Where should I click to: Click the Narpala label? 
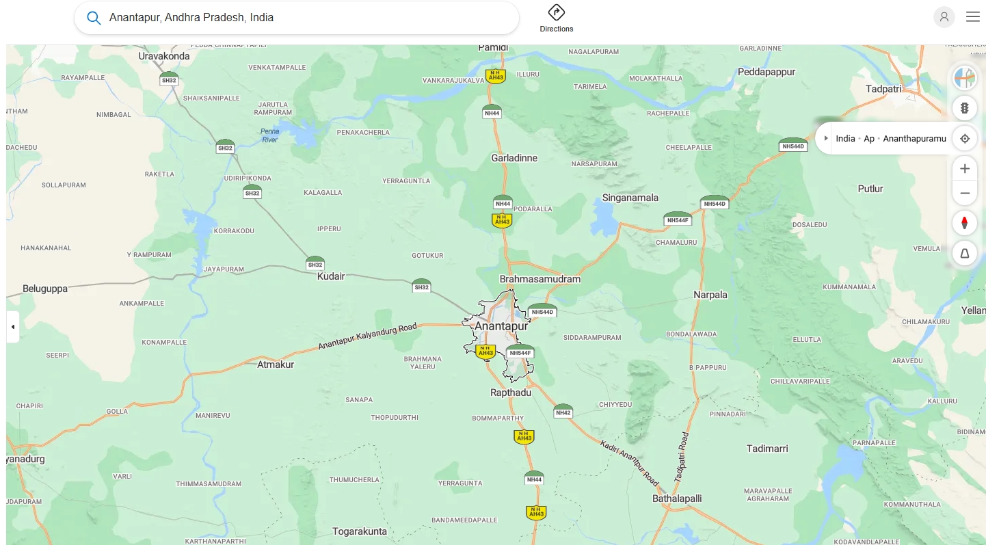710,295
